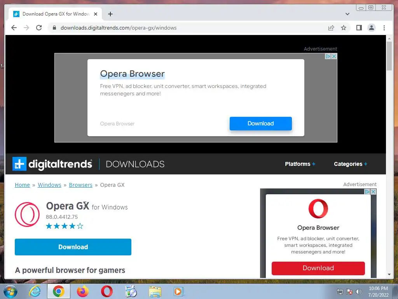Launch Internet Explorer from taskbar
The width and height of the screenshot is (398, 299).
point(35,291)
